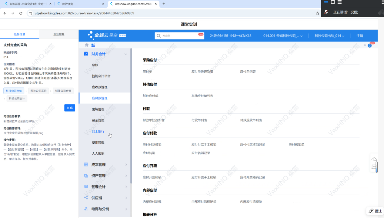
Task: Open the 其他应付单列表 link
Action: [x=202, y=96]
